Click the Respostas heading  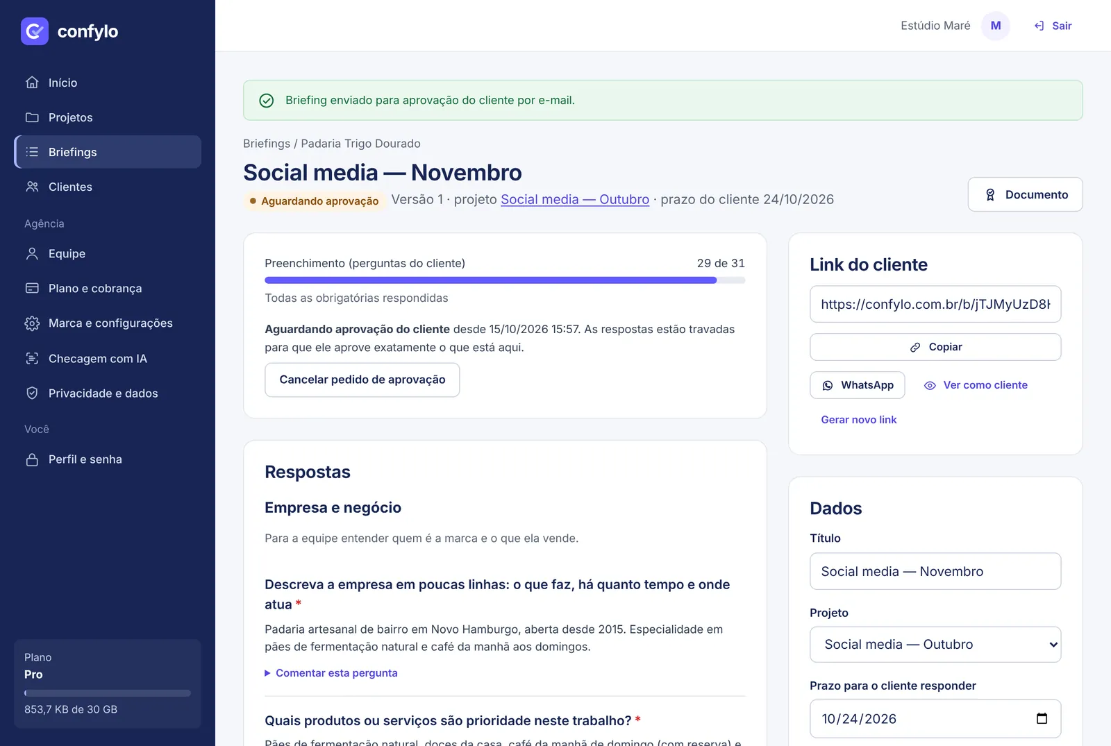pyautogui.click(x=308, y=472)
